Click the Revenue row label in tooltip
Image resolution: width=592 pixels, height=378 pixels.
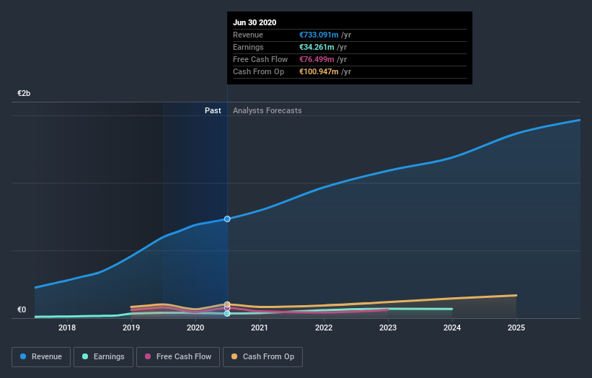pyautogui.click(x=248, y=35)
